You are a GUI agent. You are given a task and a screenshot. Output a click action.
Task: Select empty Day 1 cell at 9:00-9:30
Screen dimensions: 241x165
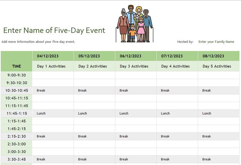[53, 75]
